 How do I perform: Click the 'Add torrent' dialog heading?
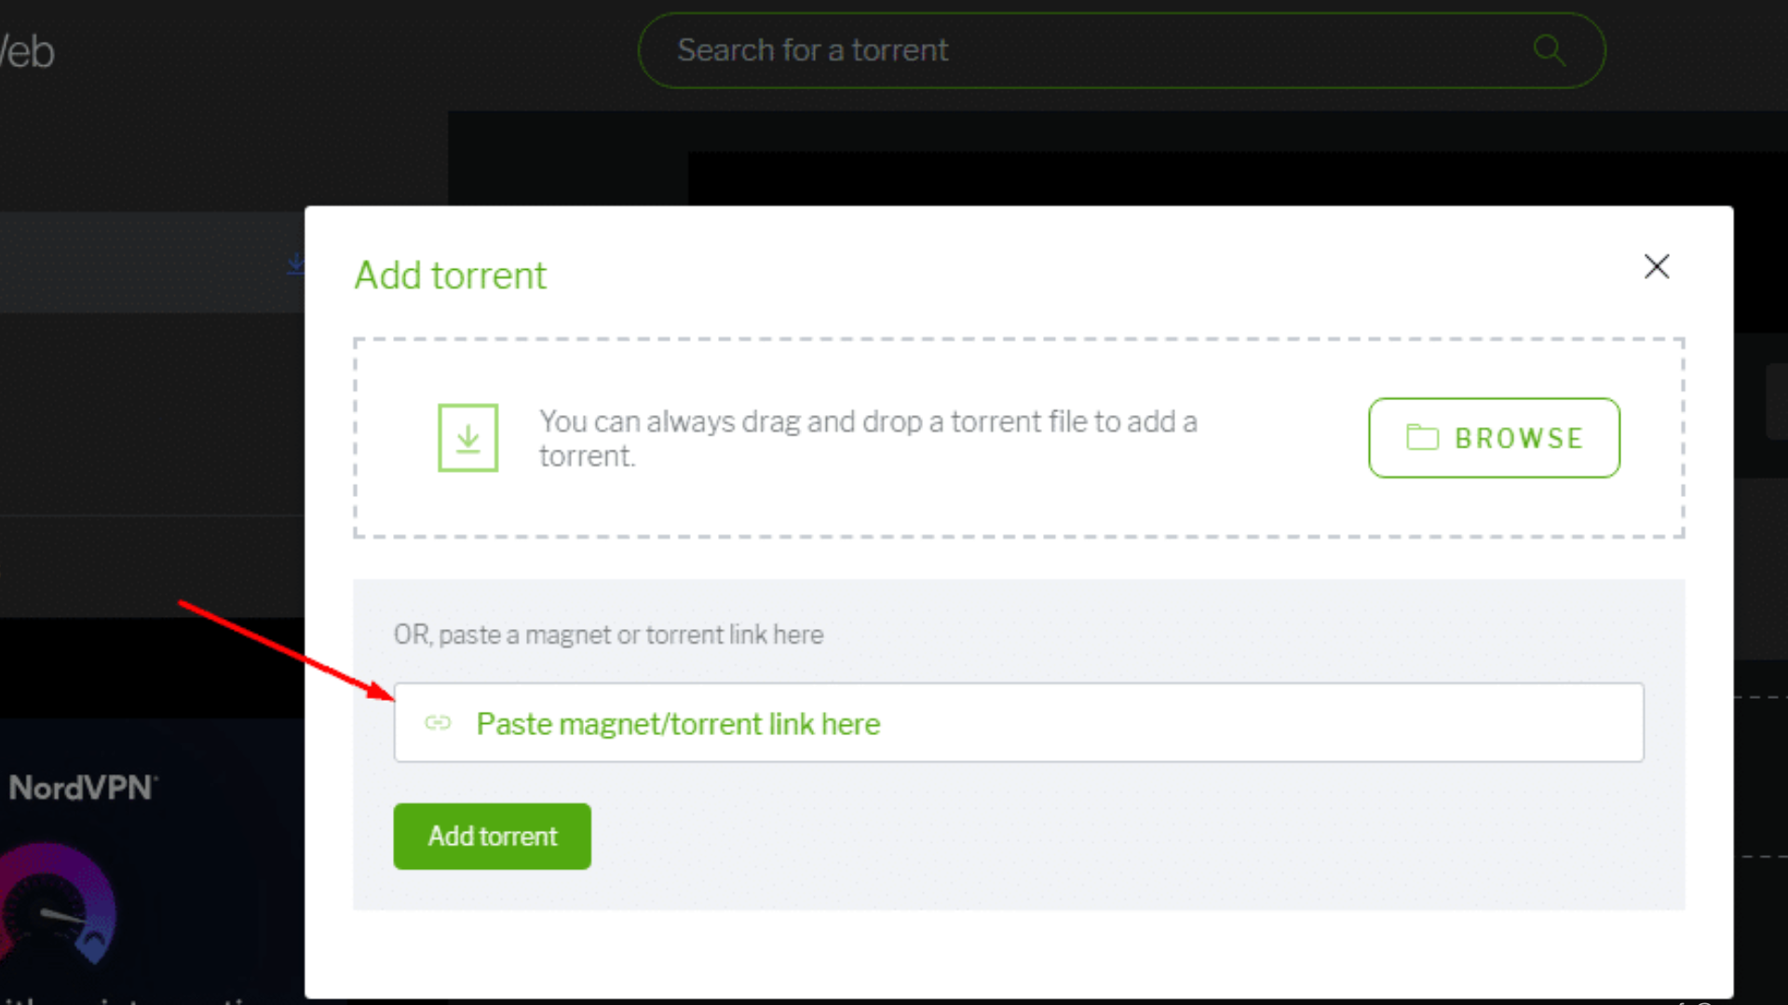tap(450, 275)
